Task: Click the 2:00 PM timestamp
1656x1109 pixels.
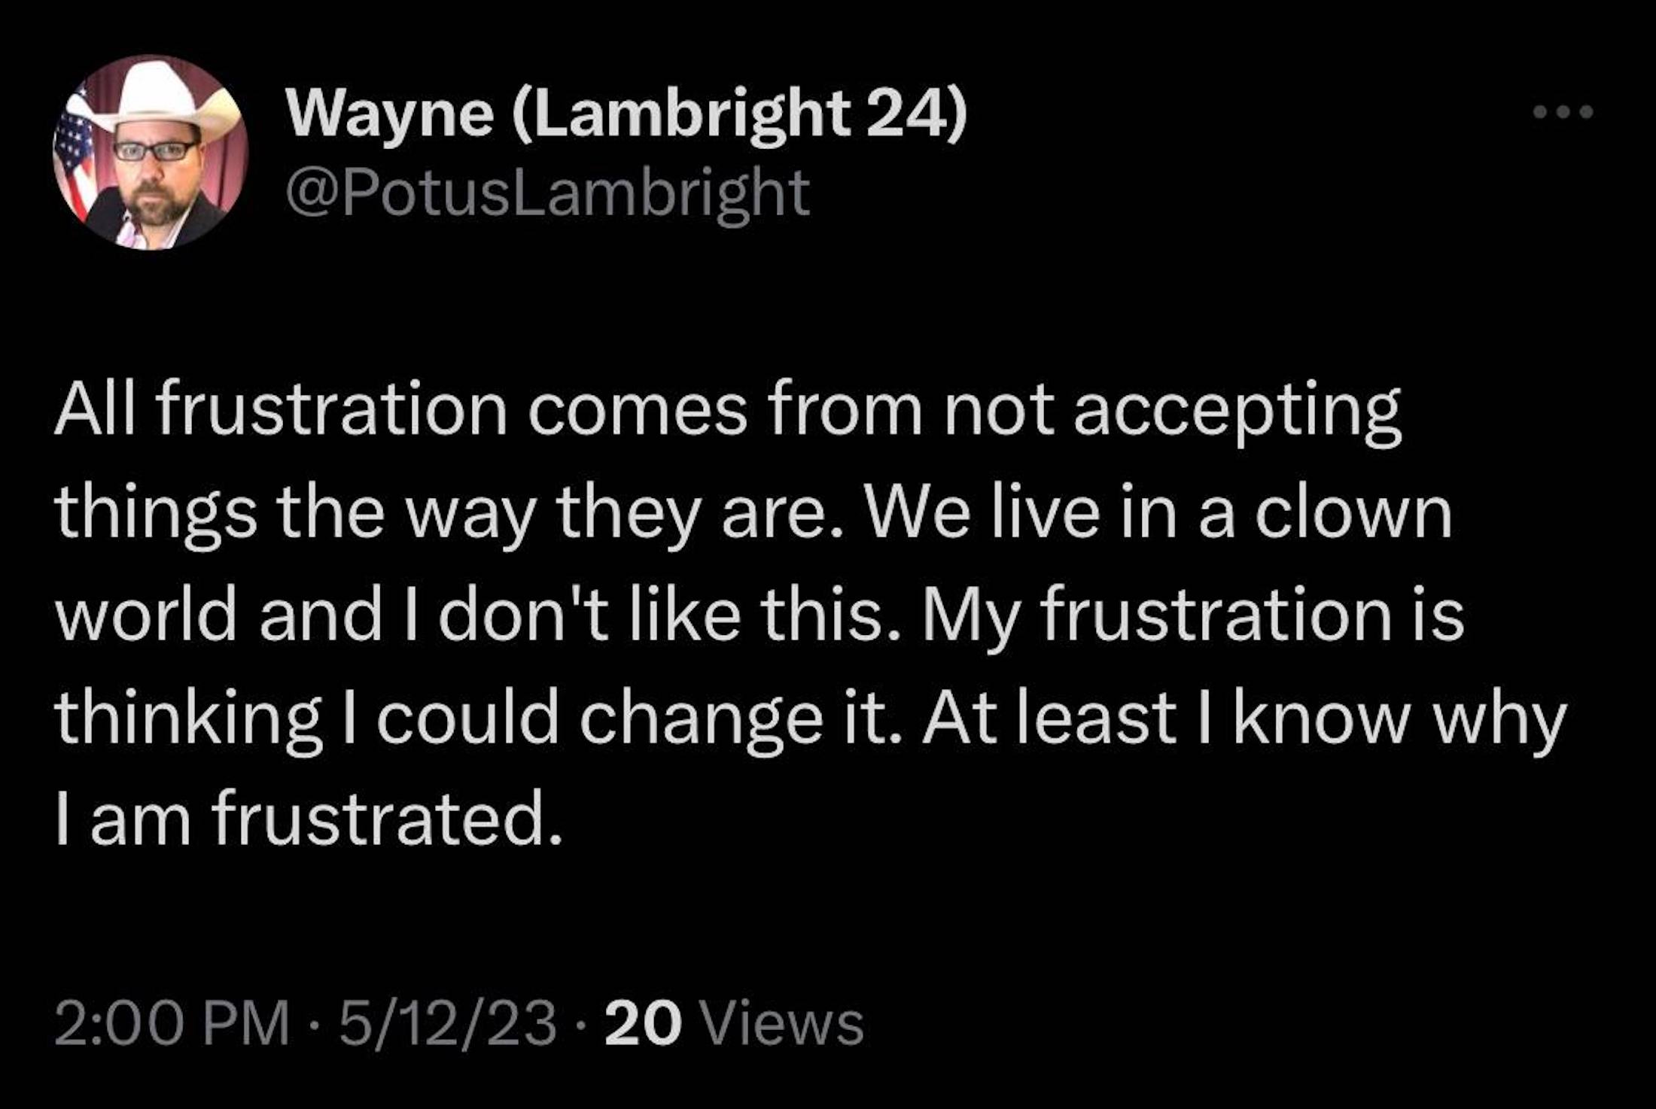Action: pyautogui.click(x=172, y=1024)
